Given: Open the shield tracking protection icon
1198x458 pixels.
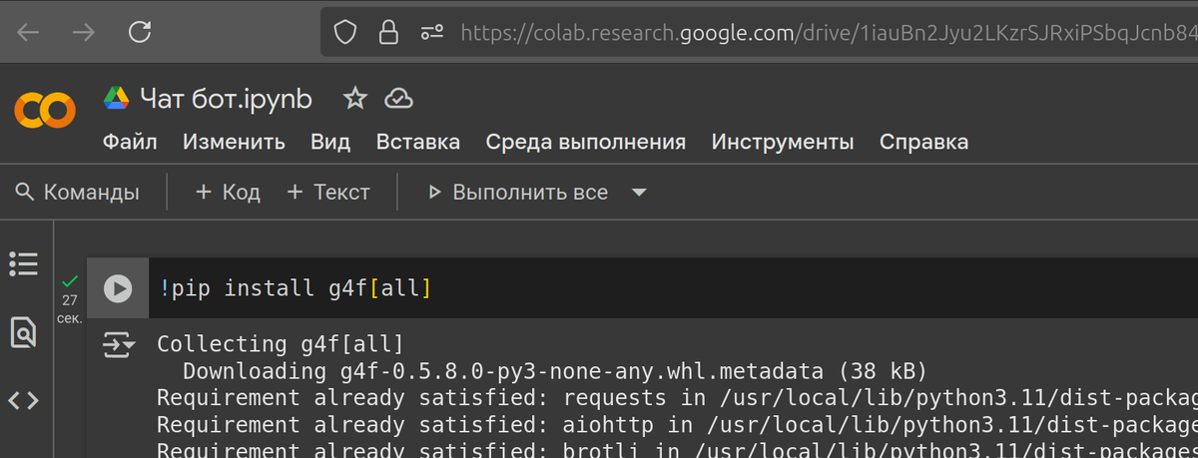Looking at the screenshot, I should (345, 33).
